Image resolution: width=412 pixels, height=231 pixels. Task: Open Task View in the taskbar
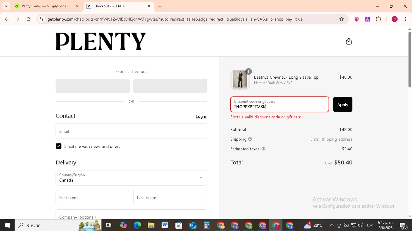pyautogui.click(x=108, y=225)
